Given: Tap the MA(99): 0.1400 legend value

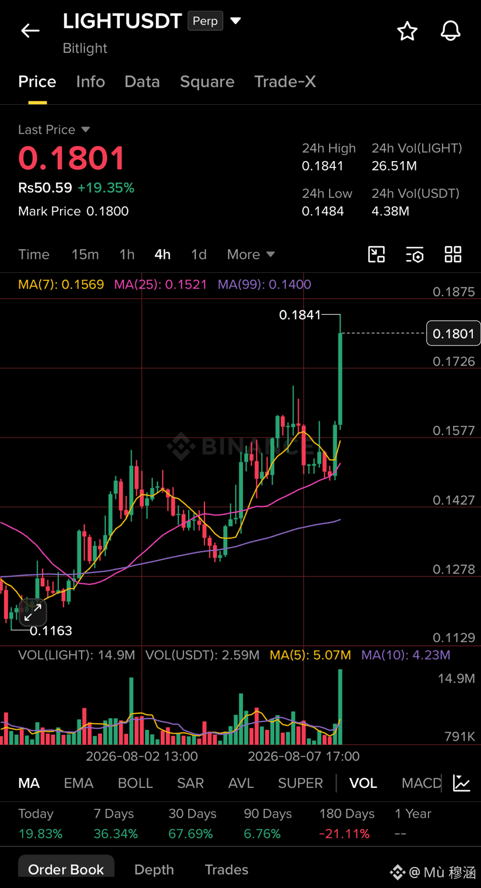Looking at the screenshot, I should (264, 285).
